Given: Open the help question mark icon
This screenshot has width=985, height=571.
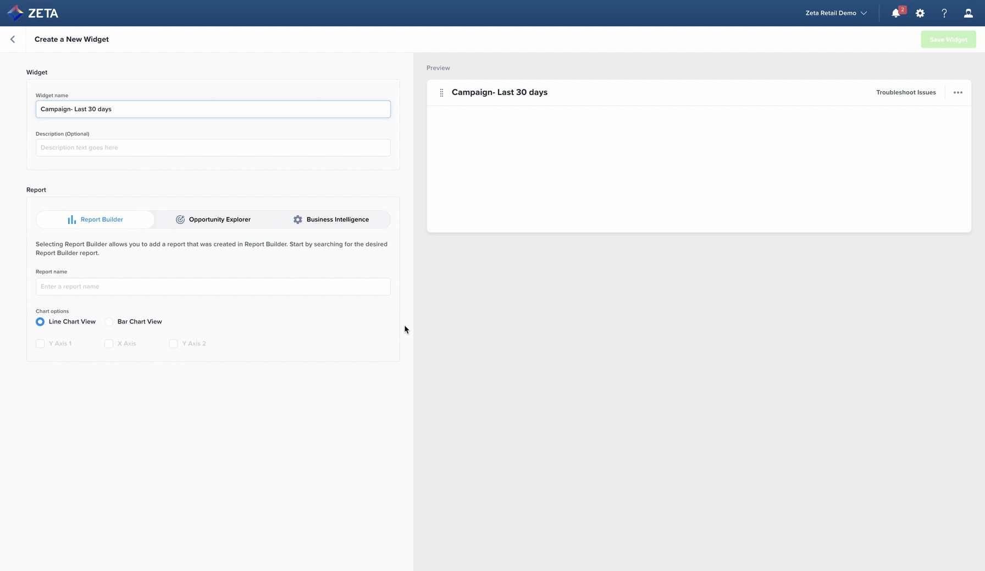Looking at the screenshot, I should coord(944,13).
